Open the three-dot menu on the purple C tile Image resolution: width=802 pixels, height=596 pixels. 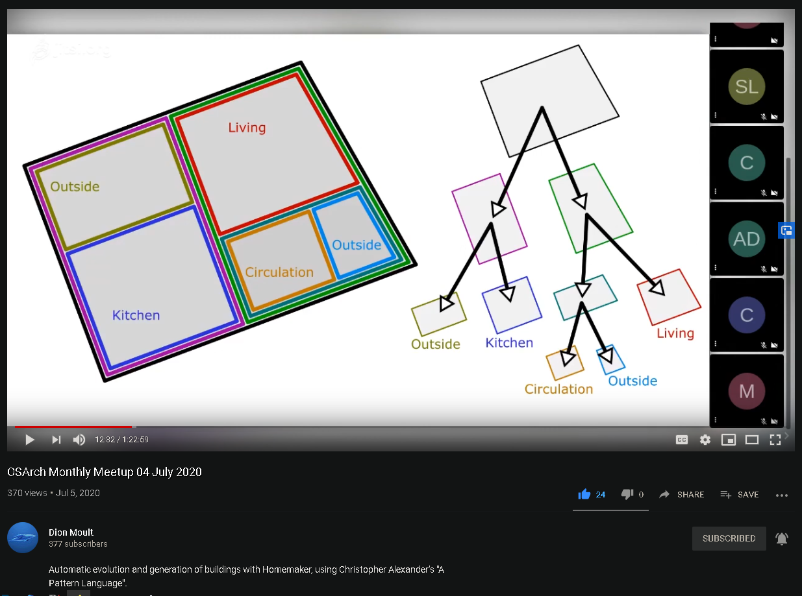[716, 344]
